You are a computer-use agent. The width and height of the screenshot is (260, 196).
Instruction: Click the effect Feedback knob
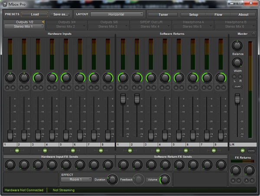(139, 180)
